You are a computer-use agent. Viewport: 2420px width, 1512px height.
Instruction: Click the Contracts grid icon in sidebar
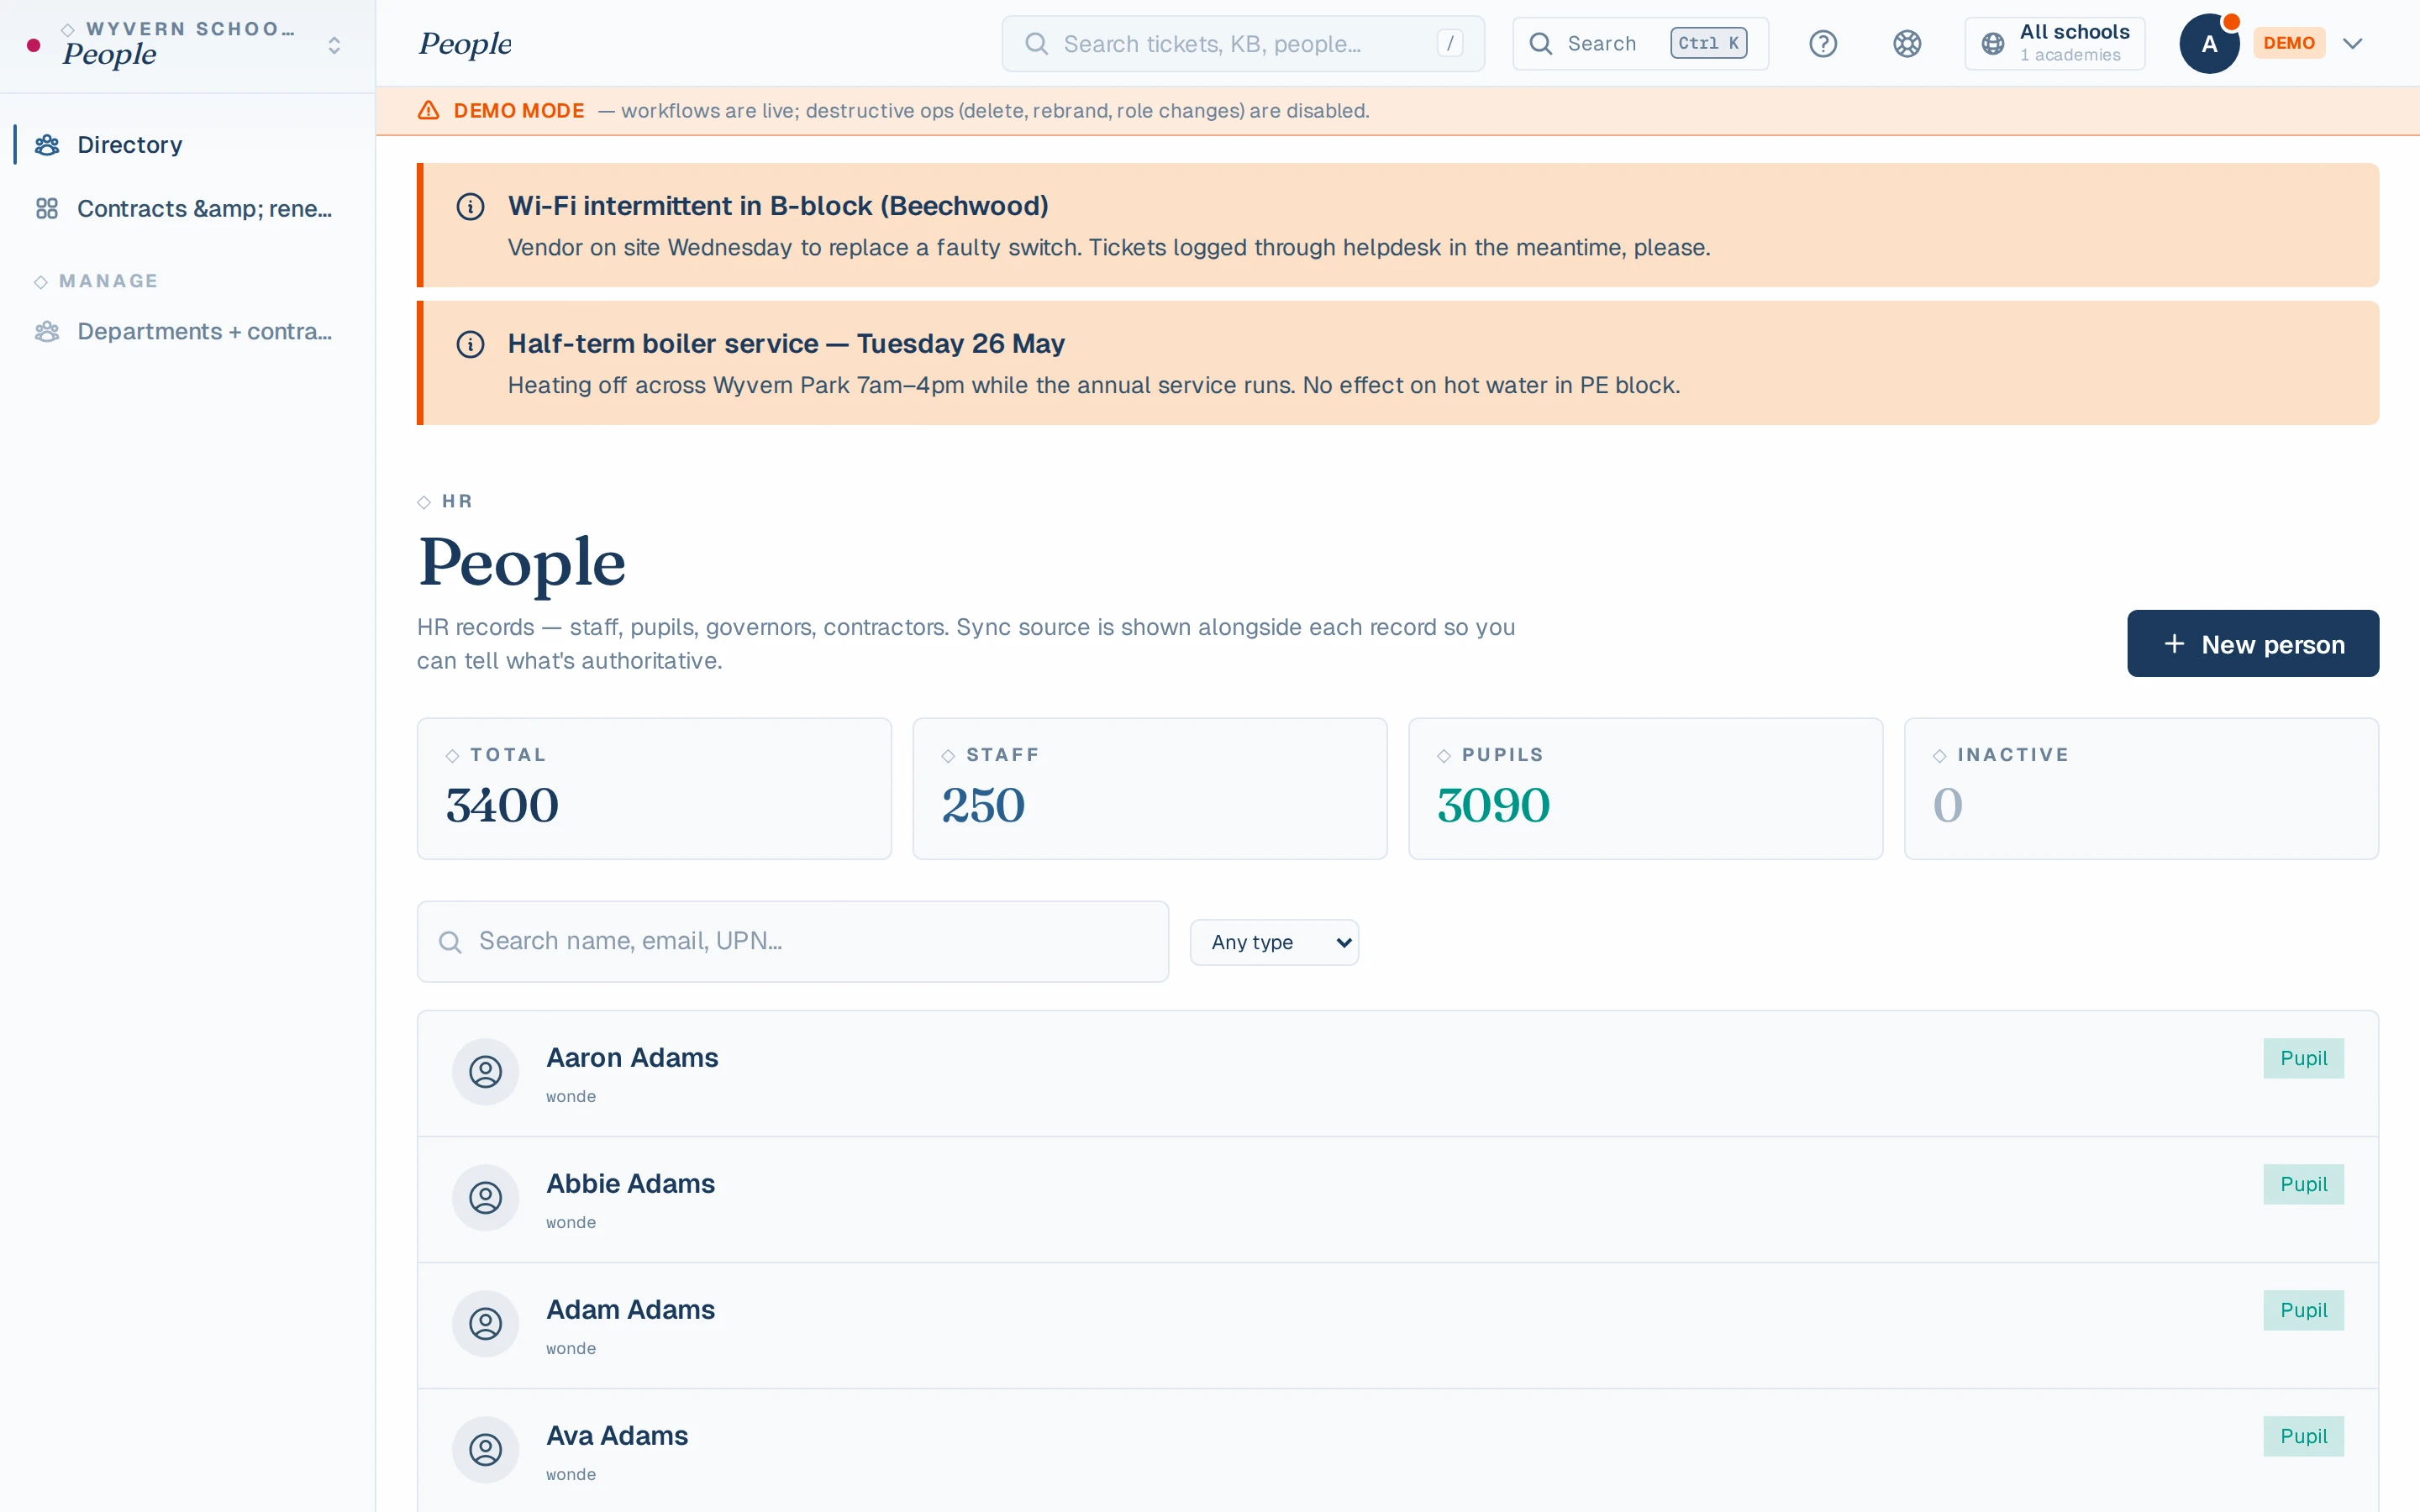pyautogui.click(x=47, y=209)
